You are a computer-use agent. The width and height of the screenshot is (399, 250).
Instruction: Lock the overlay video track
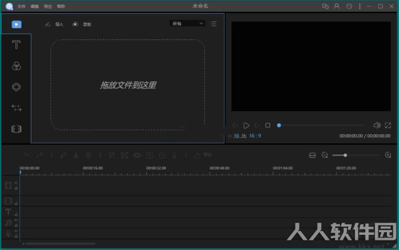click(16, 203)
